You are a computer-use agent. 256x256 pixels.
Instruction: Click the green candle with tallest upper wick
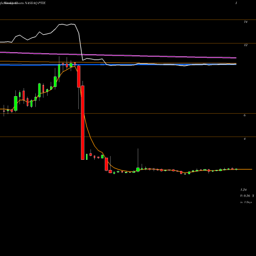[138, 169]
